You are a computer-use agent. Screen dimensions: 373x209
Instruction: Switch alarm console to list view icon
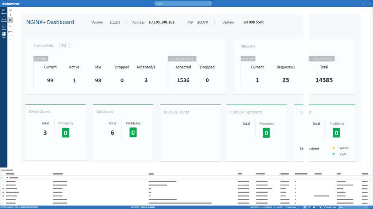point(305,207)
